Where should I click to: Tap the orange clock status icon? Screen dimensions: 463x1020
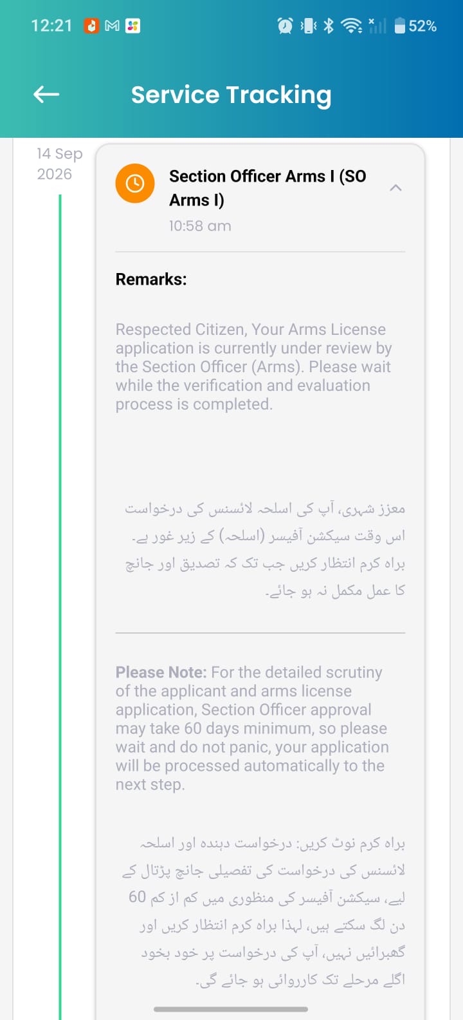135,184
